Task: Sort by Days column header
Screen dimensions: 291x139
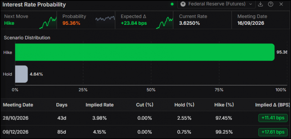Action: coord(61,105)
